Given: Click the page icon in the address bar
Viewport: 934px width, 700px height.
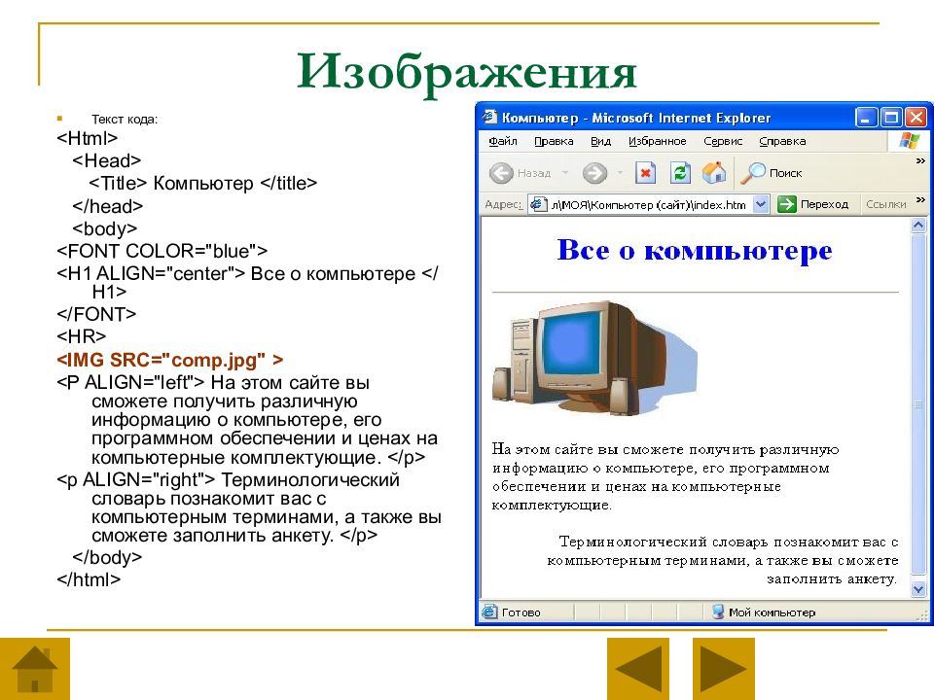Looking at the screenshot, I should coord(538,204).
